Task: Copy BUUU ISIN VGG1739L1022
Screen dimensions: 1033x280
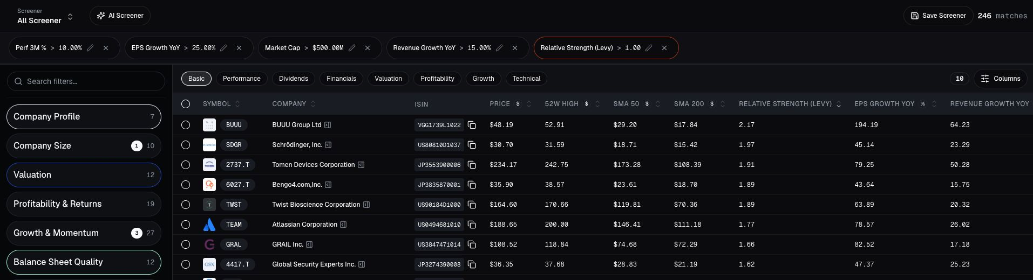Action: pos(472,125)
